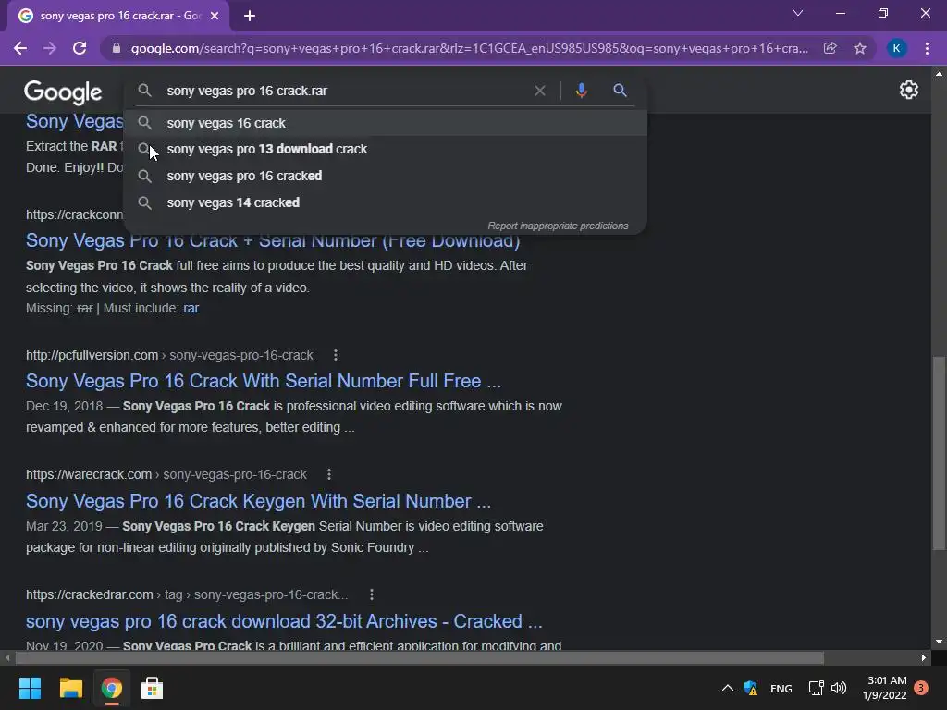The height and width of the screenshot is (710, 947).
Task: Open Chrome three-dot menu
Action: point(927,48)
